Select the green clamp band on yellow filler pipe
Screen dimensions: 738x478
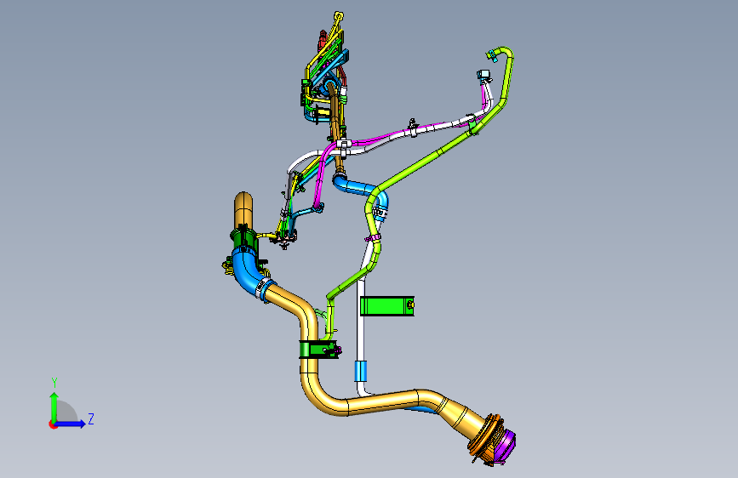pos(318,350)
